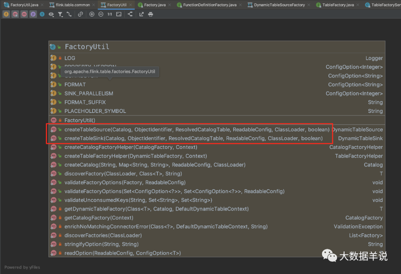Image resolution: width=401 pixels, height=274 pixels.
Task: Select the createTableSource method
Action: (217, 130)
